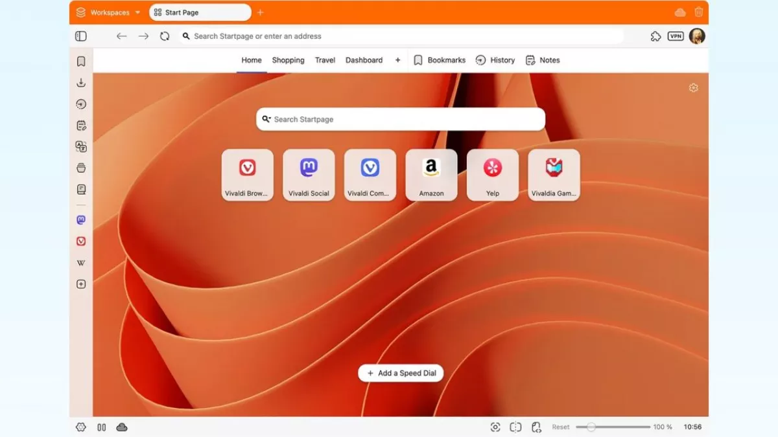Click the Extensions puzzle icon

[x=655, y=36]
